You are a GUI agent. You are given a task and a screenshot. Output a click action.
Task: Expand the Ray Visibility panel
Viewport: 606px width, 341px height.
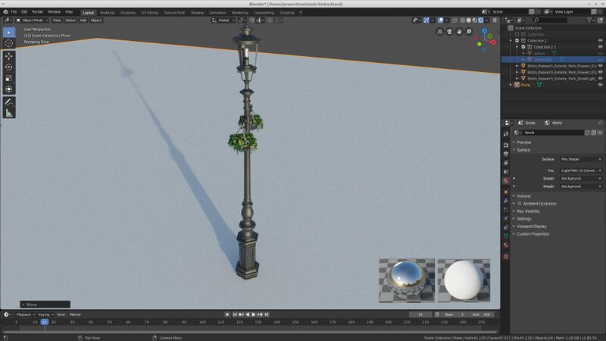tap(528, 211)
